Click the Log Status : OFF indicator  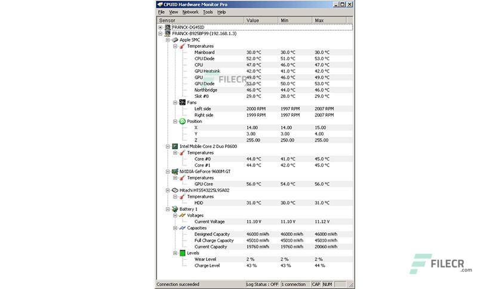(262, 284)
